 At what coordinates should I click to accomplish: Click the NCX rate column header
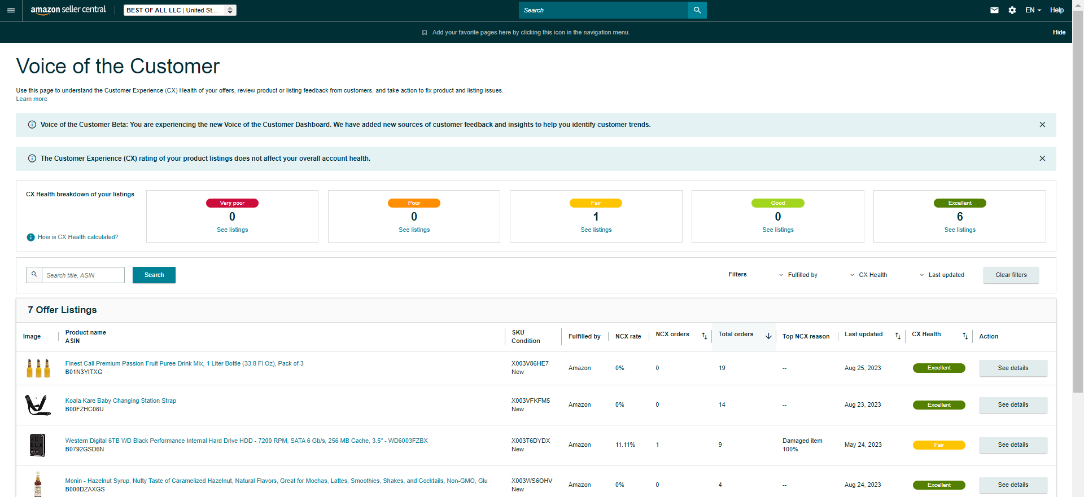[x=628, y=337]
